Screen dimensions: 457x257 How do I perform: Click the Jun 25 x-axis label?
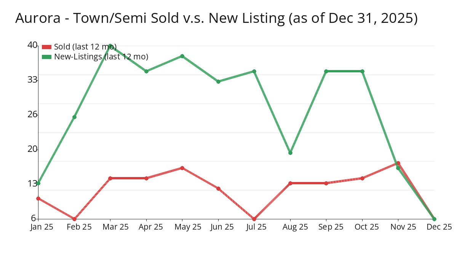click(218, 227)
